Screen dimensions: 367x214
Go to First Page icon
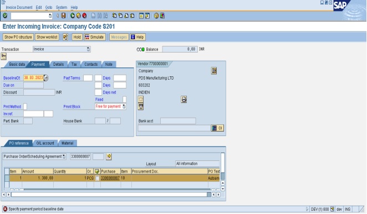click(114, 15)
